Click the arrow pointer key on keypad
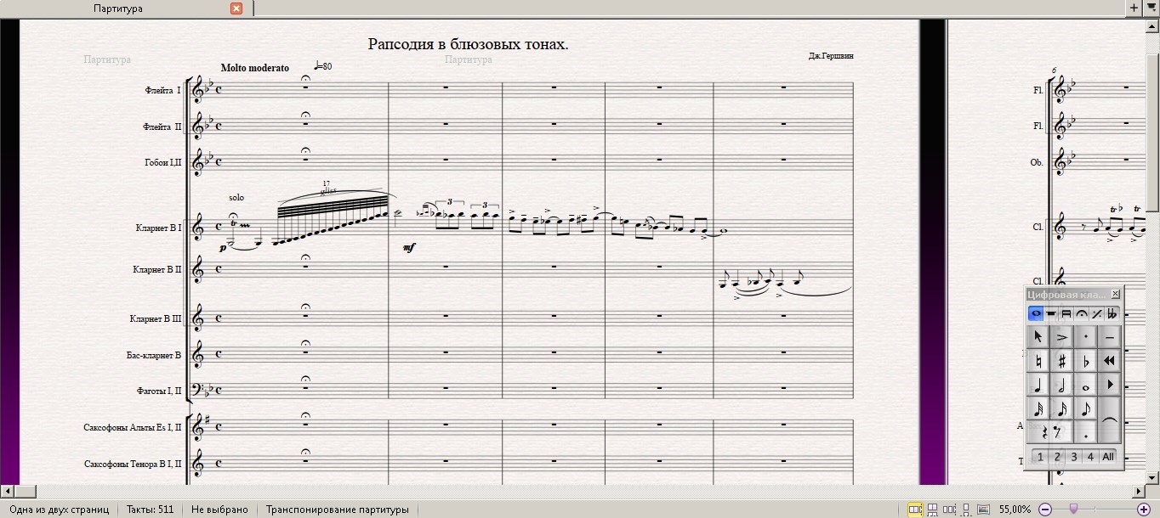Viewport: 1160px width, 518px height. pos(1038,337)
